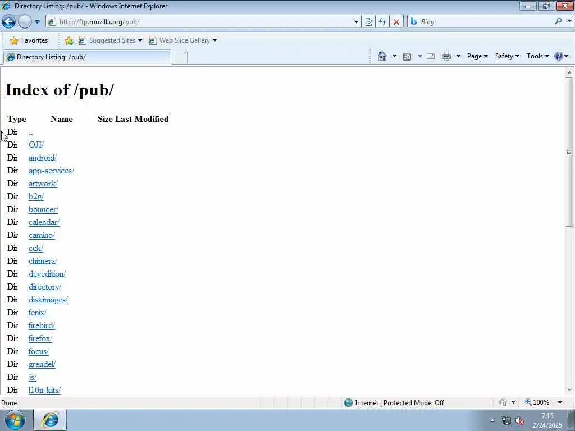Open the firebird/ directory link
575x431 pixels.
point(42,325)
